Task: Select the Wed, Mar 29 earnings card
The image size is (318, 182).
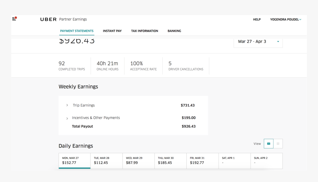Action: pos(139,161)
